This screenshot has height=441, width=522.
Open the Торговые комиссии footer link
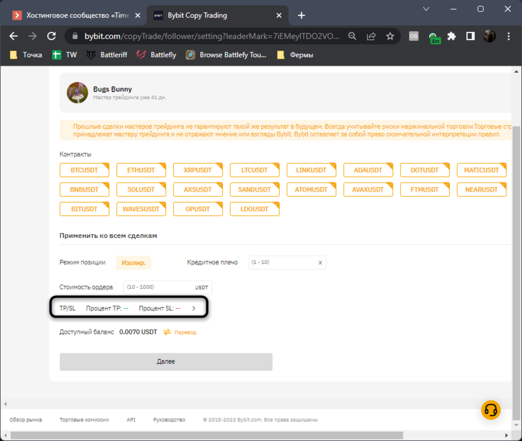coord(84,420)
